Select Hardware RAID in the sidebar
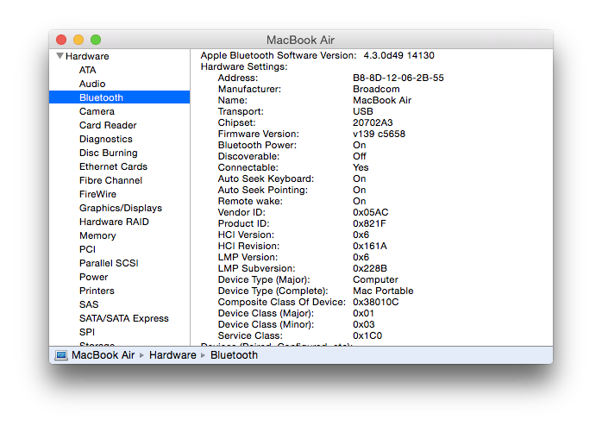The width and height of the screenshot is (602, 432). [114, 222]
